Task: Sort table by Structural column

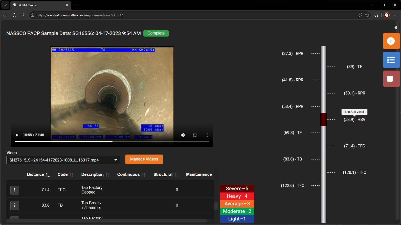Action: point(166,175)
